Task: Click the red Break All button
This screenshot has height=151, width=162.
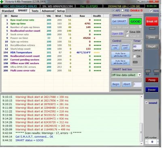Action: [x=152, y=22]
